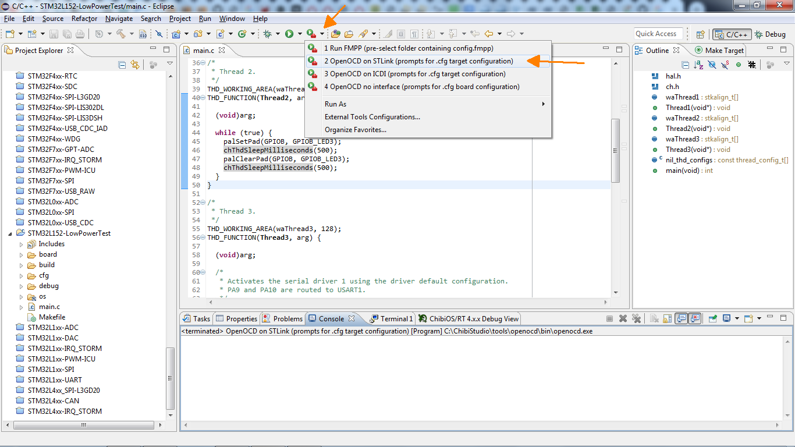Toggle Hide Static Members in Outline
795x447 pixels.
(725, 65)
